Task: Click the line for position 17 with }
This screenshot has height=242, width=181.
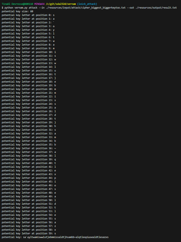Action: point(29,78)
